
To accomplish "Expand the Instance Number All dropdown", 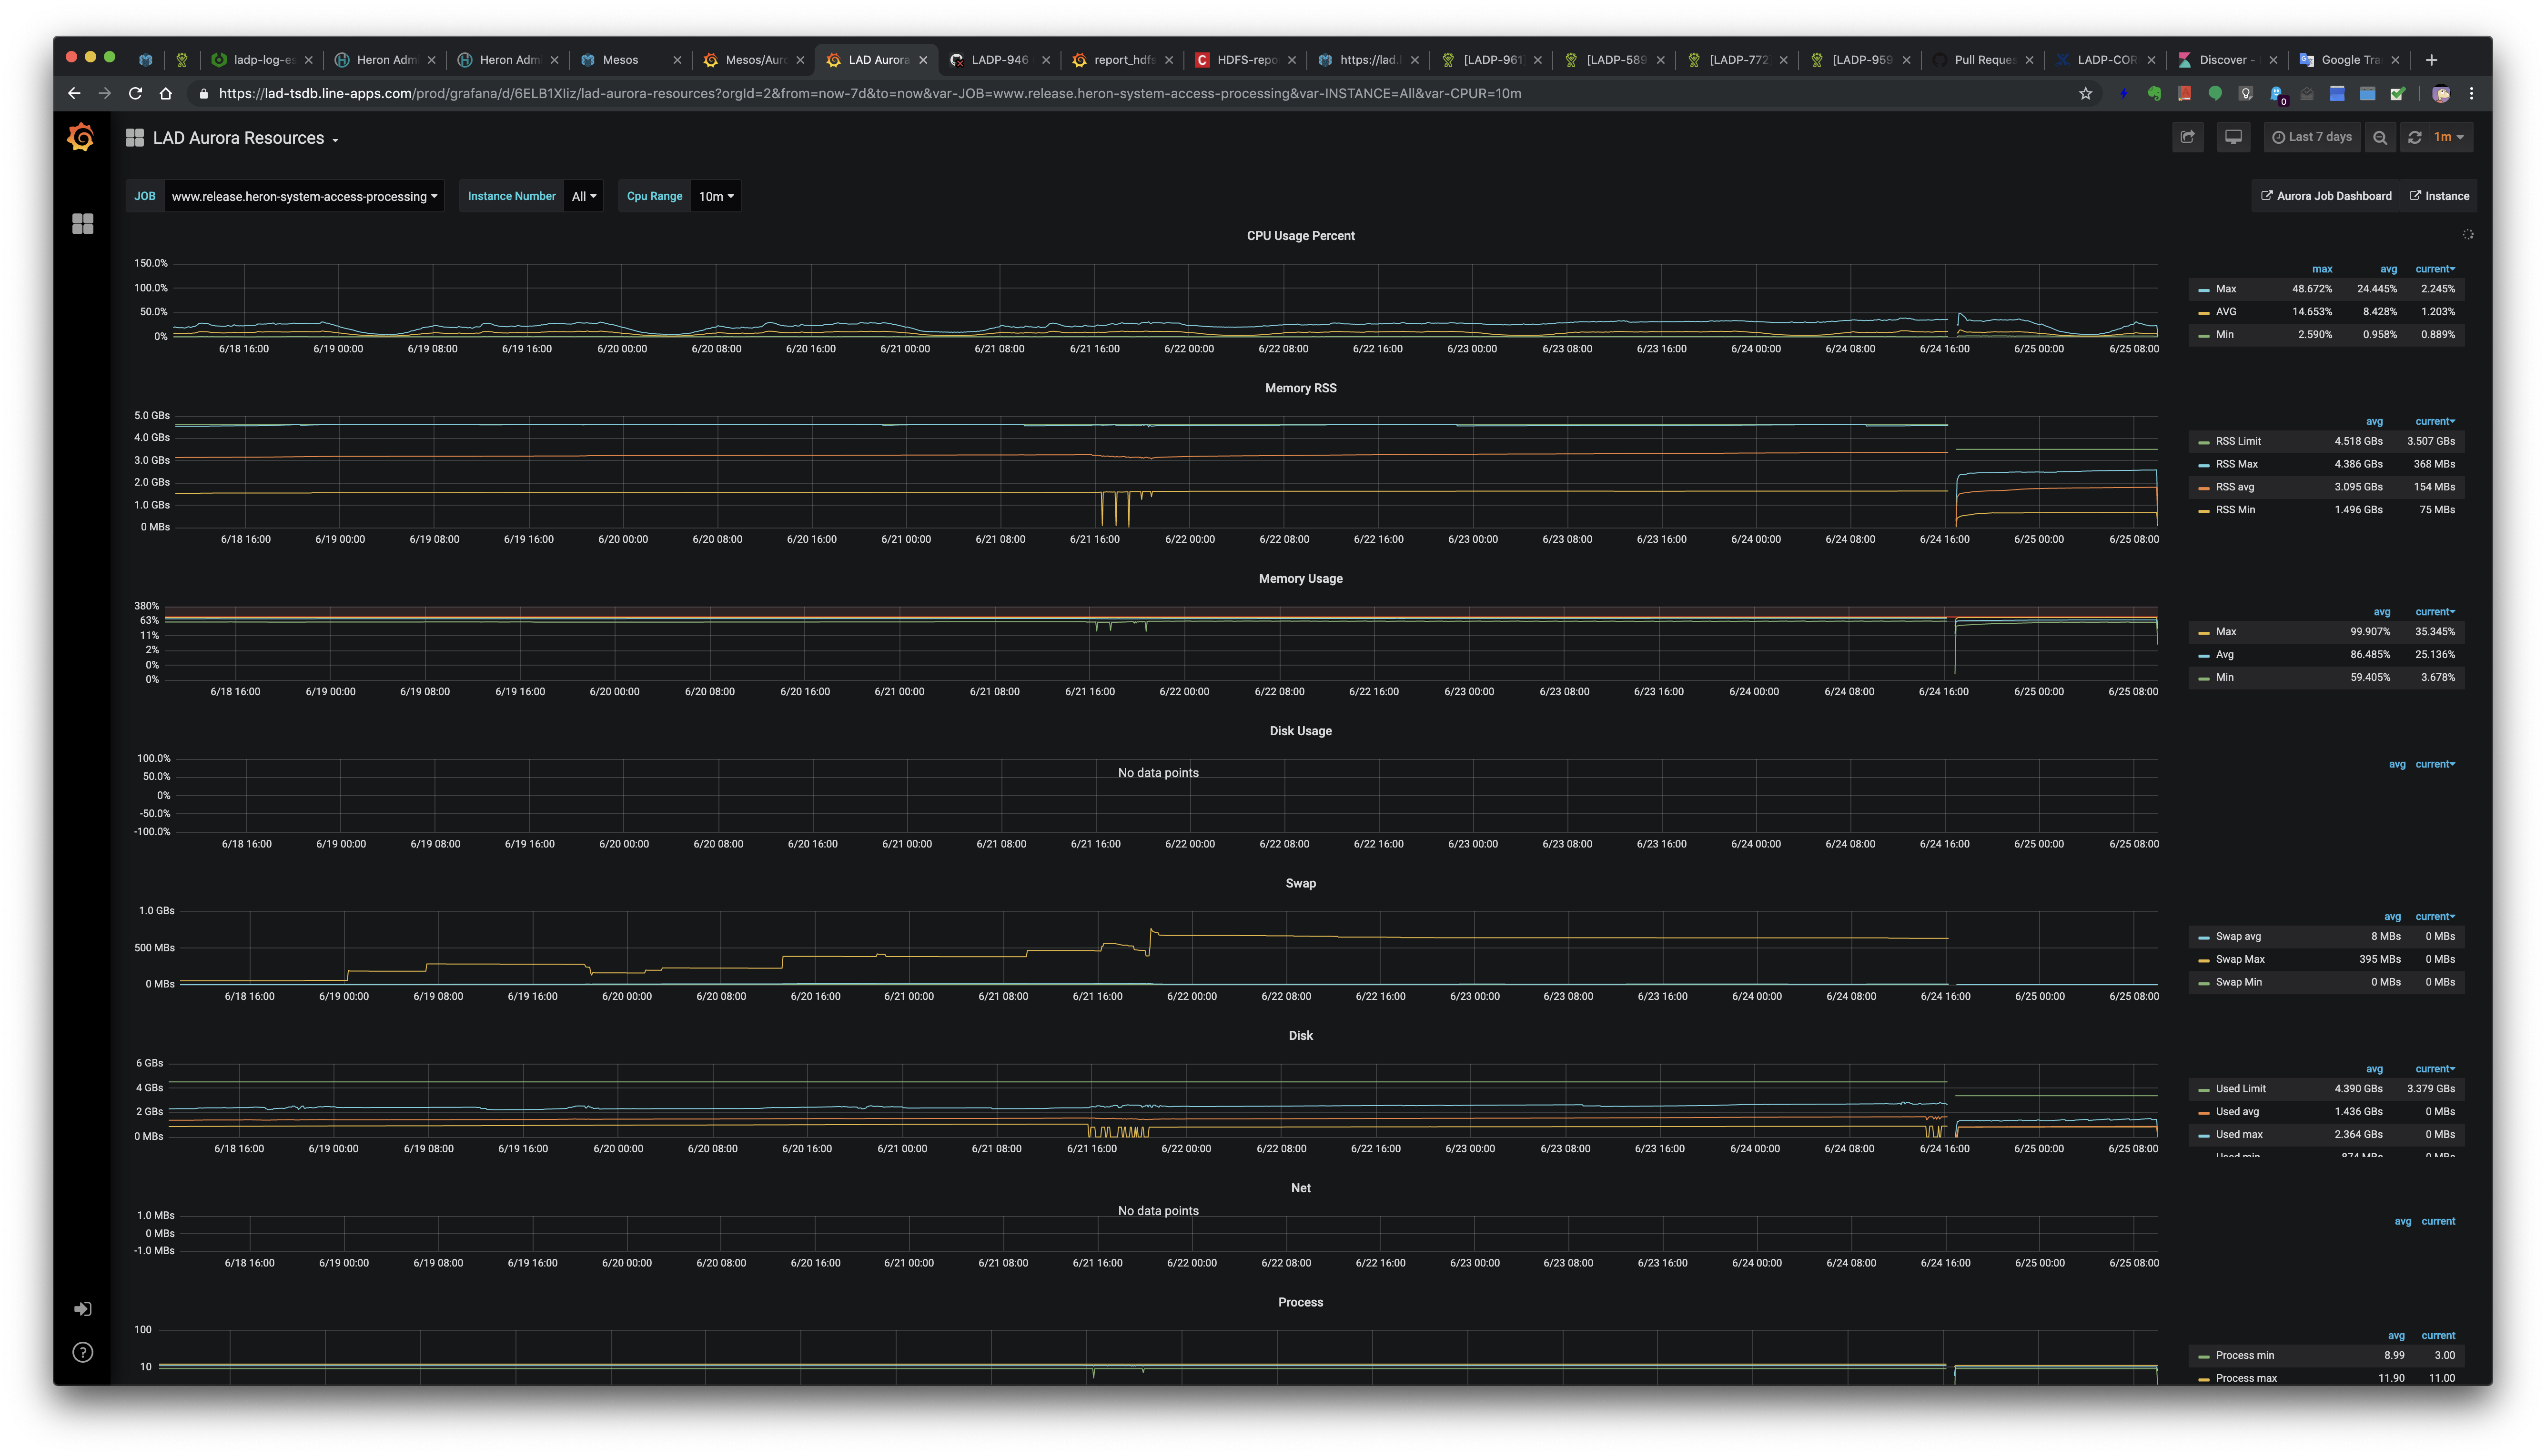I will [x=583, y=196].
